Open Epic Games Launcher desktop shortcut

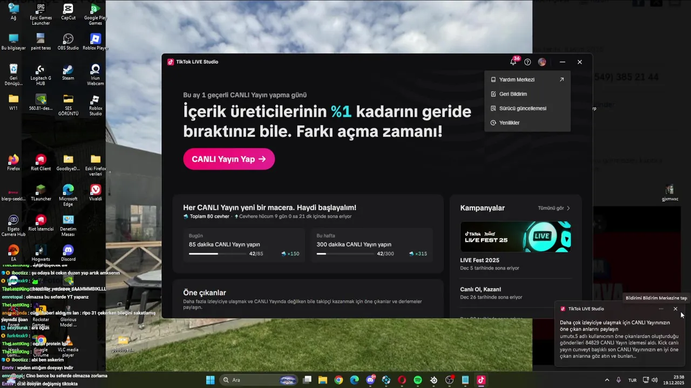coord(41,14)
